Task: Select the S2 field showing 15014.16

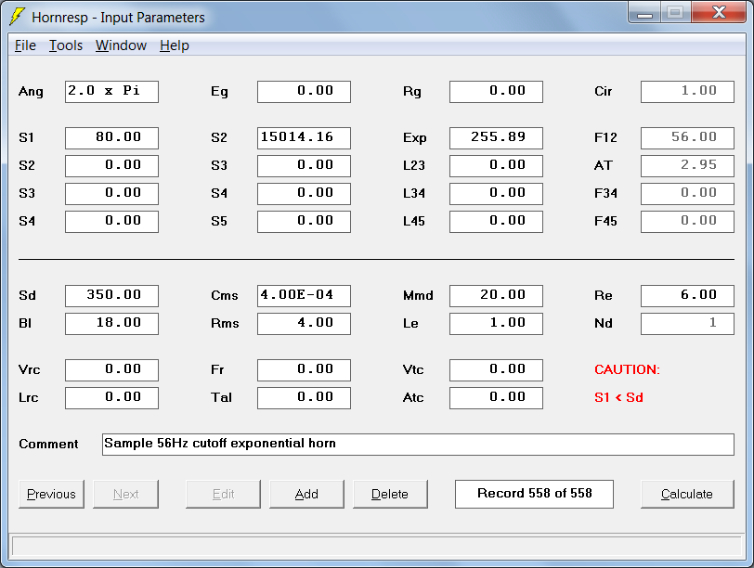Action: coord(304,138)
